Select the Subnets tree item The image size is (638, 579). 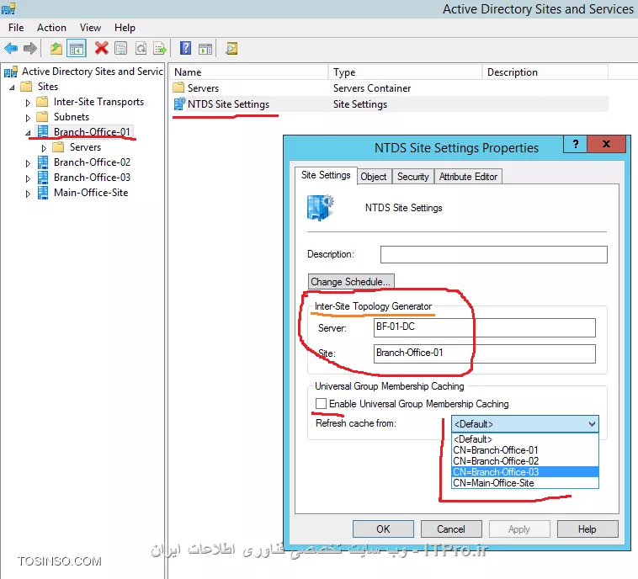[x=72, y=117]
